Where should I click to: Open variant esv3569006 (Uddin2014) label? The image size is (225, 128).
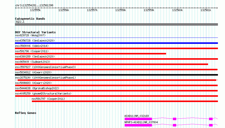(32, 46)
